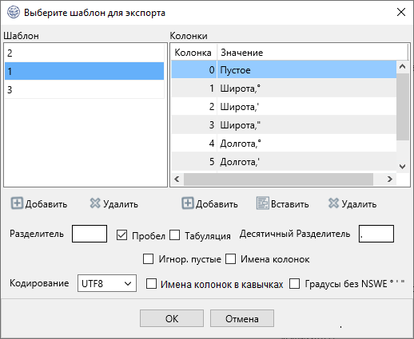Select template 2 in Шаблон list
Viewport: 414px width, 339px height.
coord(84,53)
